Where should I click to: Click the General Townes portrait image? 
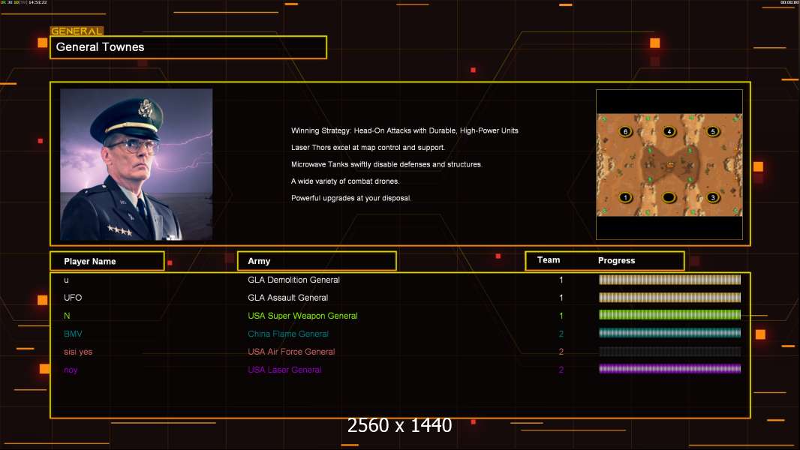tap(137, 164)
